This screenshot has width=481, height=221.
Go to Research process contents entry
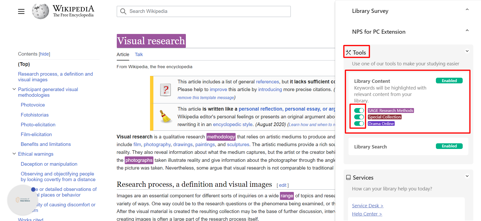pos(55,77)
